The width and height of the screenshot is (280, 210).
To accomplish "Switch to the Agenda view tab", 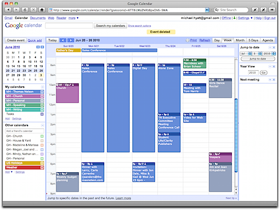I will (x=268, y=40).
